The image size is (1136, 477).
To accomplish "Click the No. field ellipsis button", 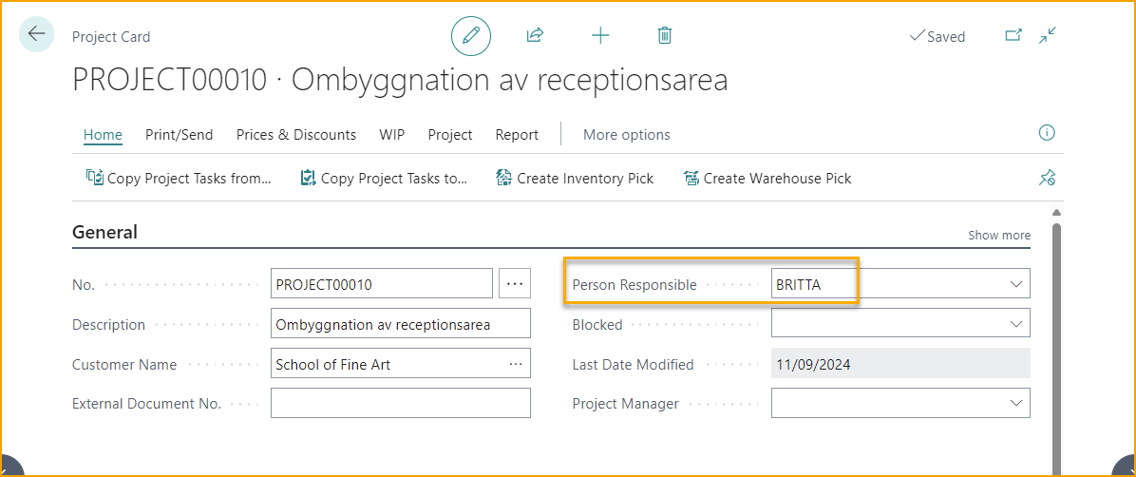I will (514, 283).
